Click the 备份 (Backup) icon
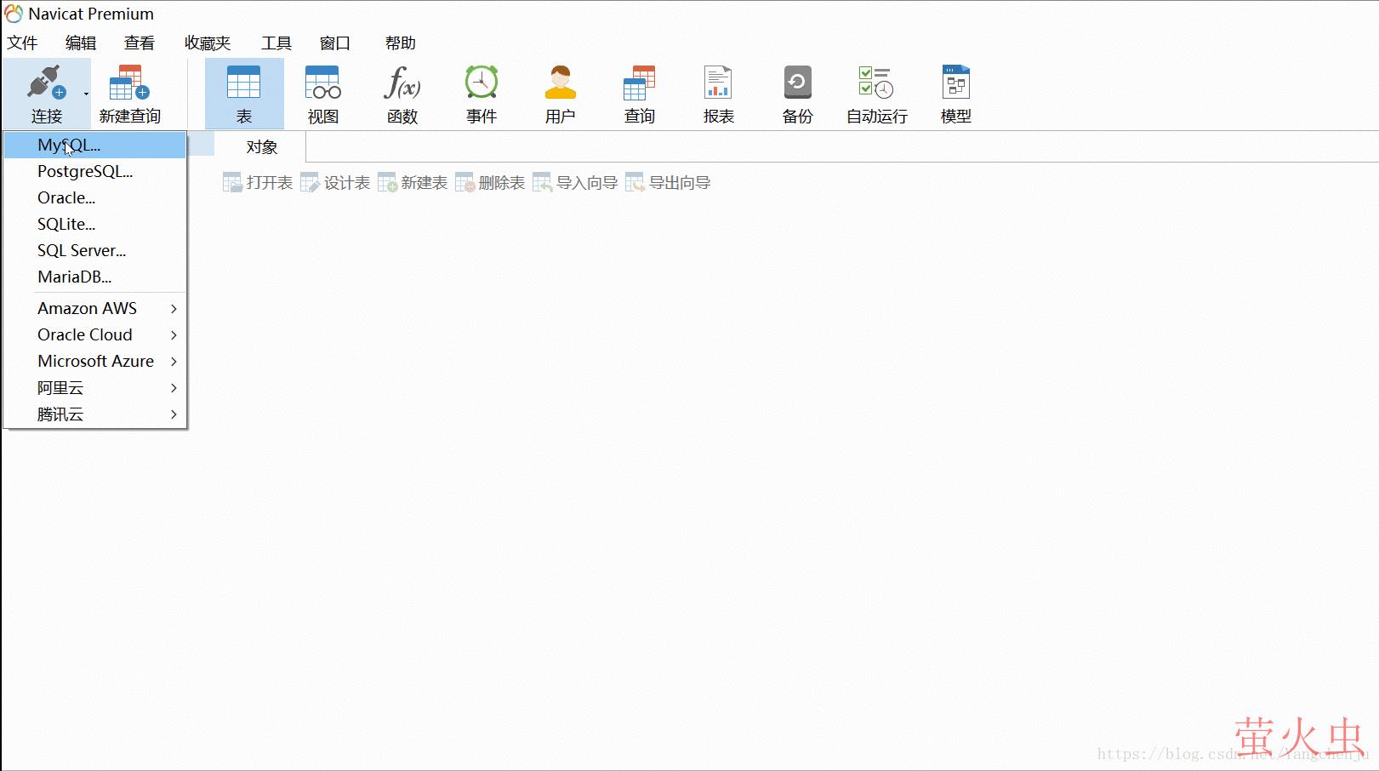The image size is (1379, 771). tap(796, 92)
